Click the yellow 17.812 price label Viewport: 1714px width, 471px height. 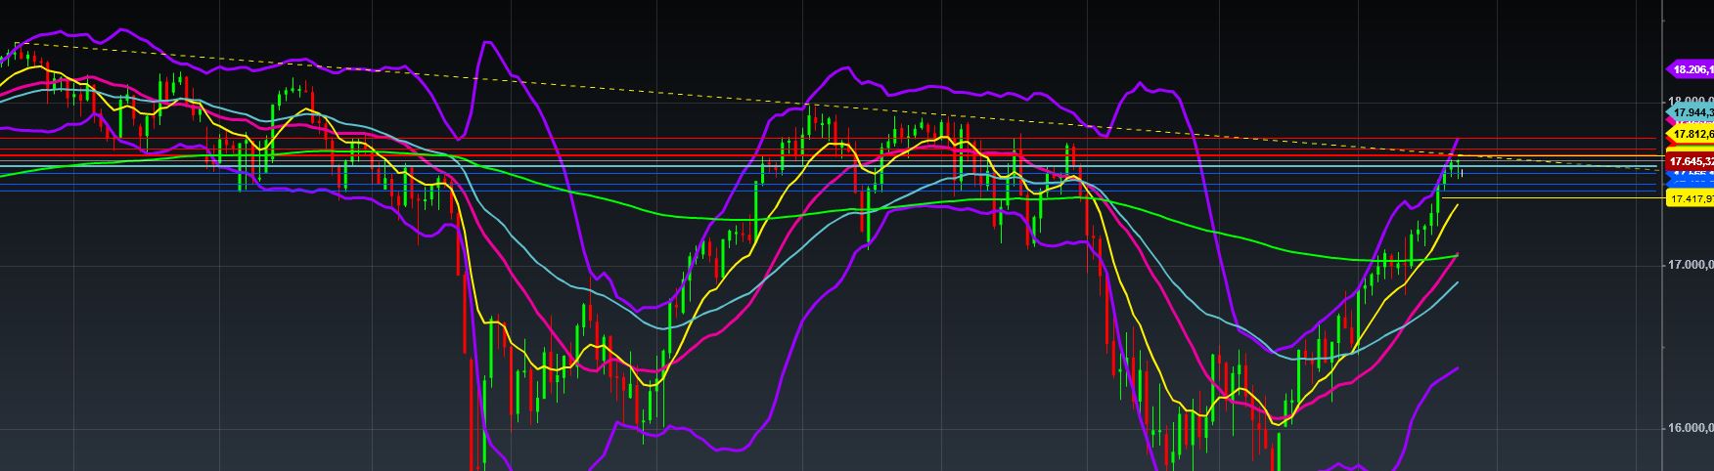[1691, 134]
